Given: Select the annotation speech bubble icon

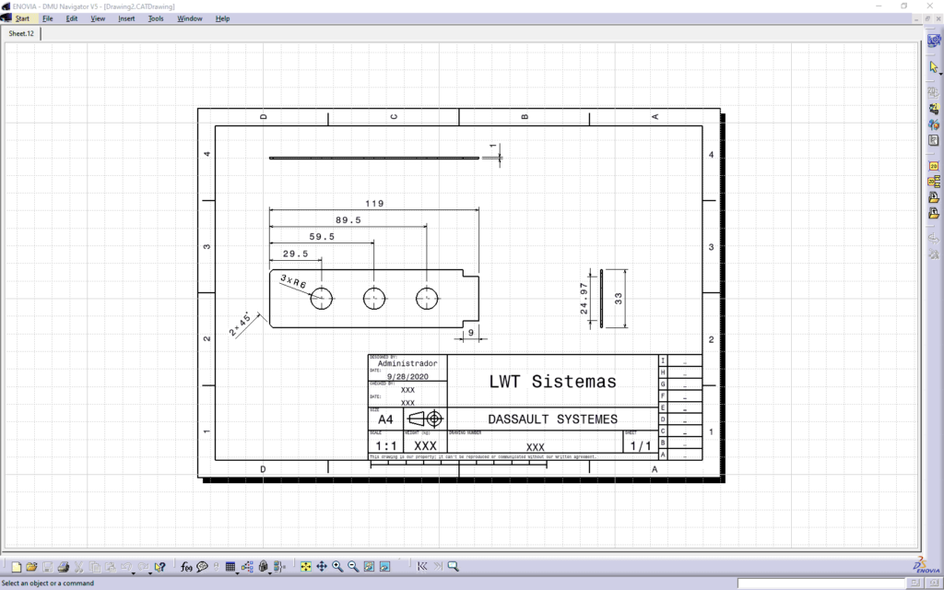Looking at the screenshot, I should 201,566.
